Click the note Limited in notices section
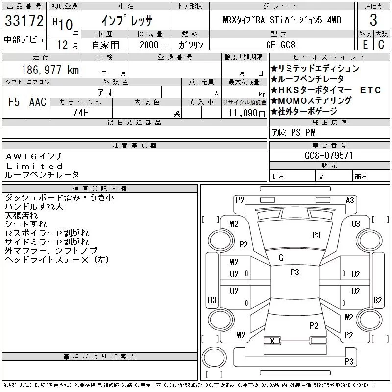392x392 pixels. (34, 166)
